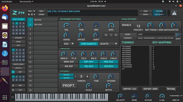
Task: Open the FILE dropdown menu
Action: pos(32,11)
